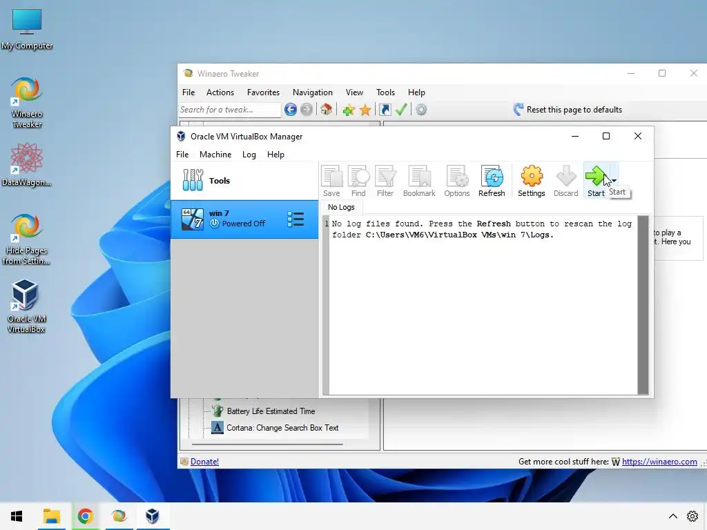707x530 pixels.
Task: Open Winaero Tweaker Help menu
Action: 416,92
